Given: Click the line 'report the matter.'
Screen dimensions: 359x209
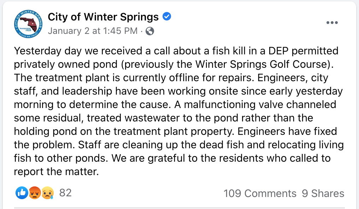Looking at the screenshot, I should pos(56,172).
